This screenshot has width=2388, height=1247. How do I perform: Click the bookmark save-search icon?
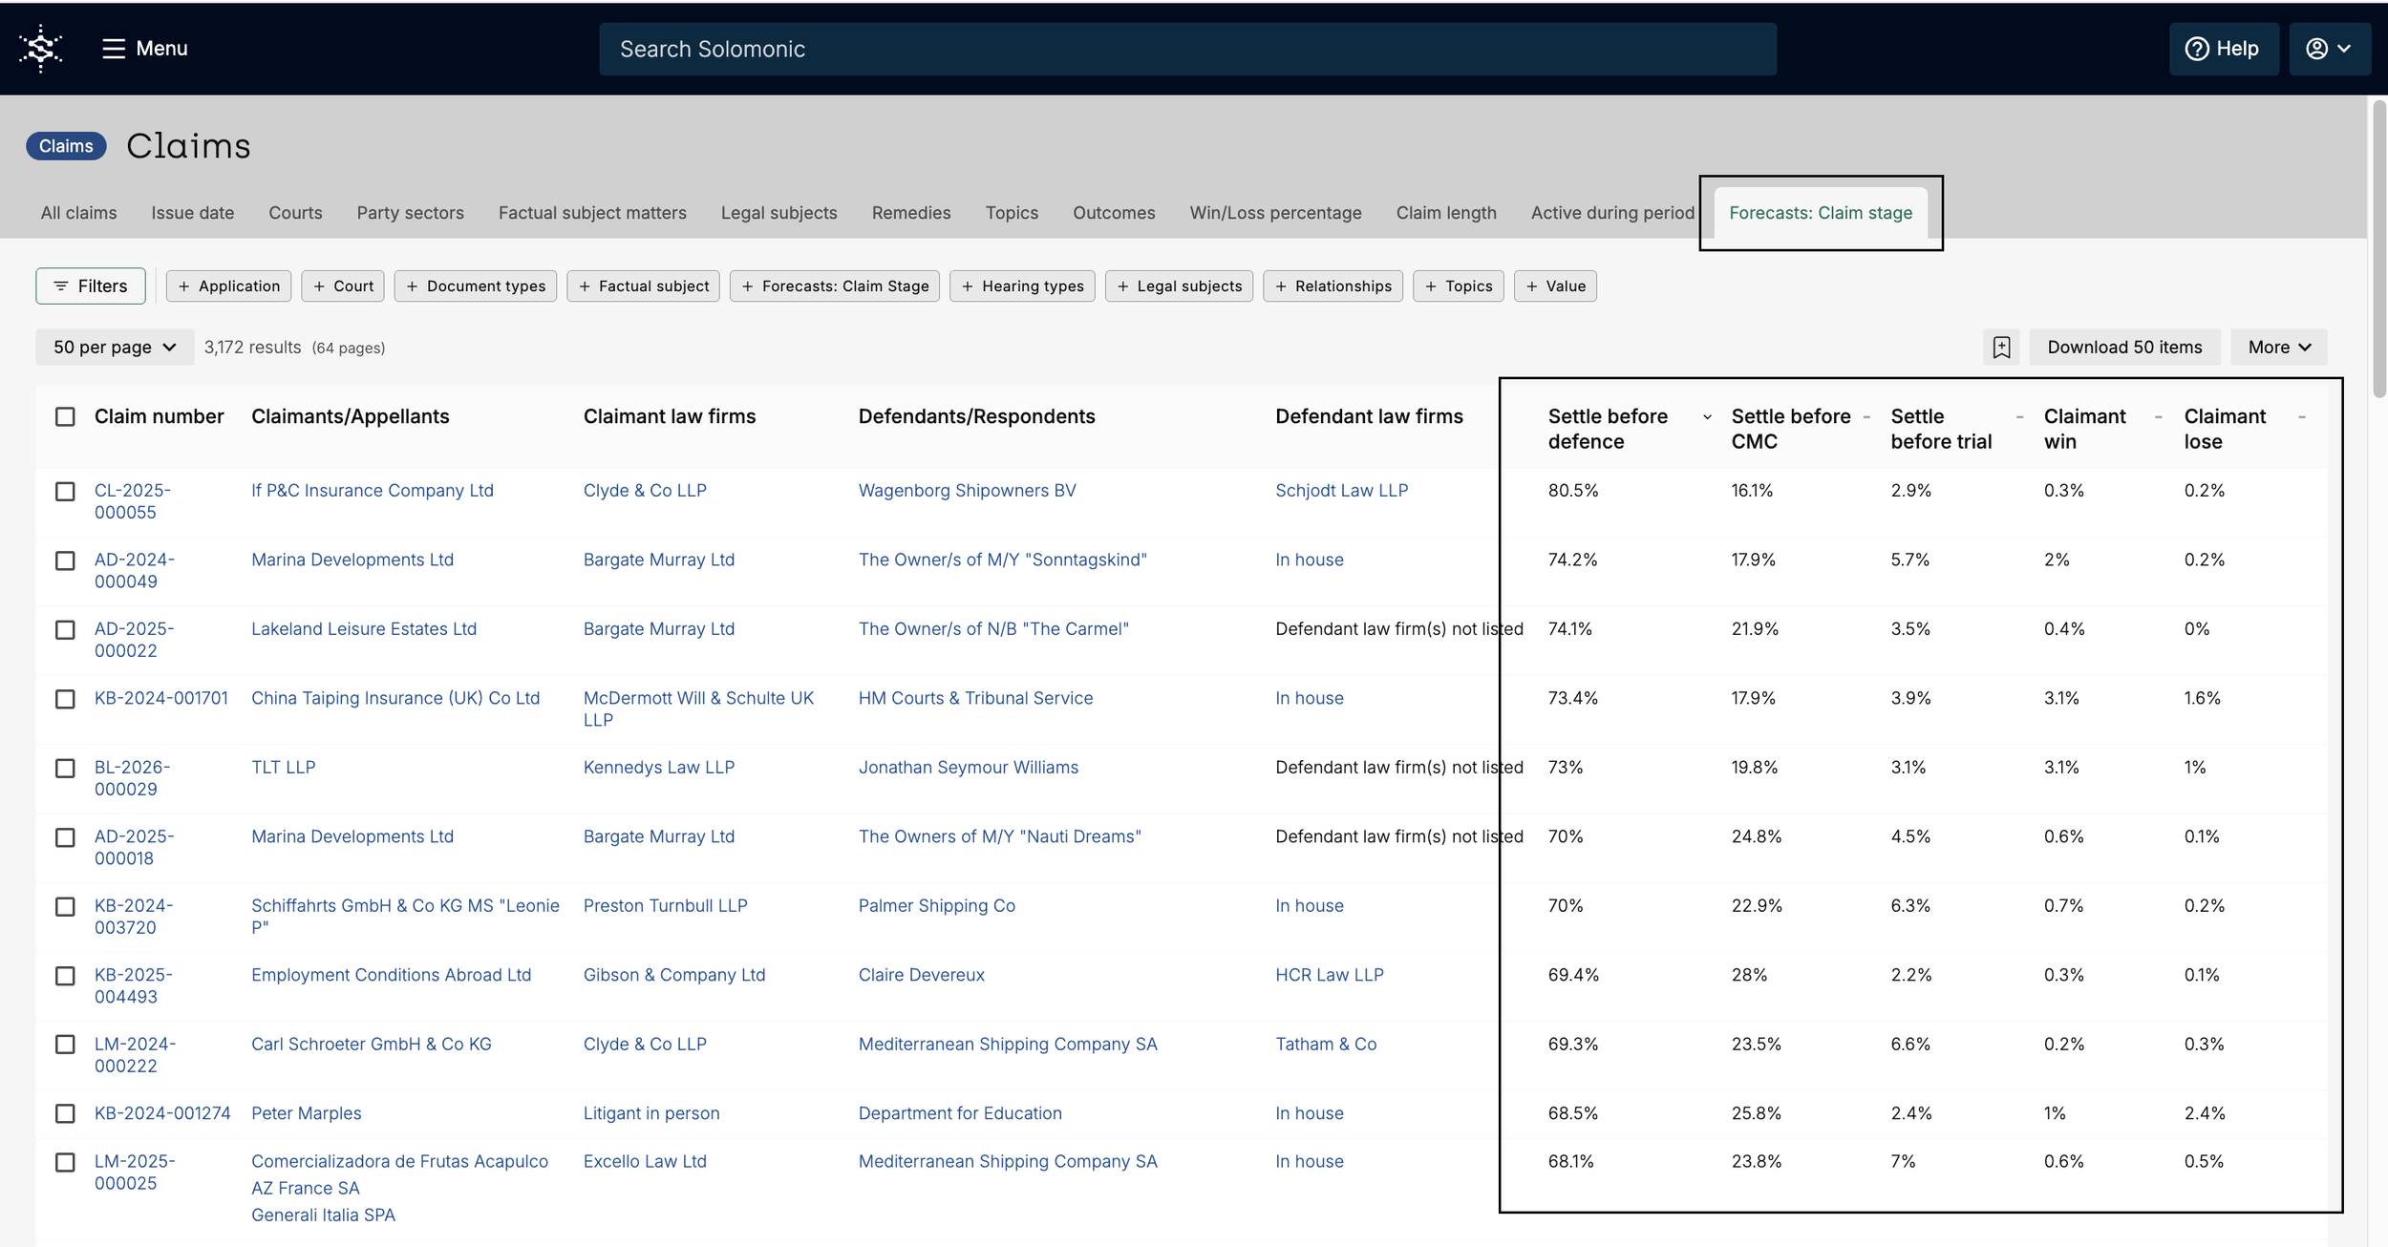tap(2001, 348)
